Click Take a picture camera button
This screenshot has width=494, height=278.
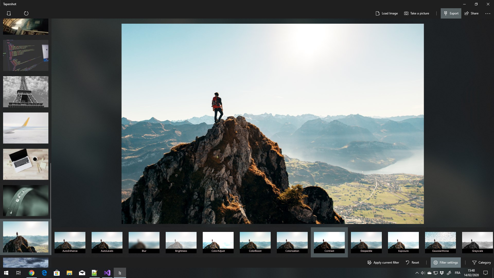417,13
